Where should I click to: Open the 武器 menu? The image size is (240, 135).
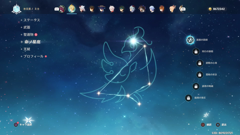[x=27, y=27]
